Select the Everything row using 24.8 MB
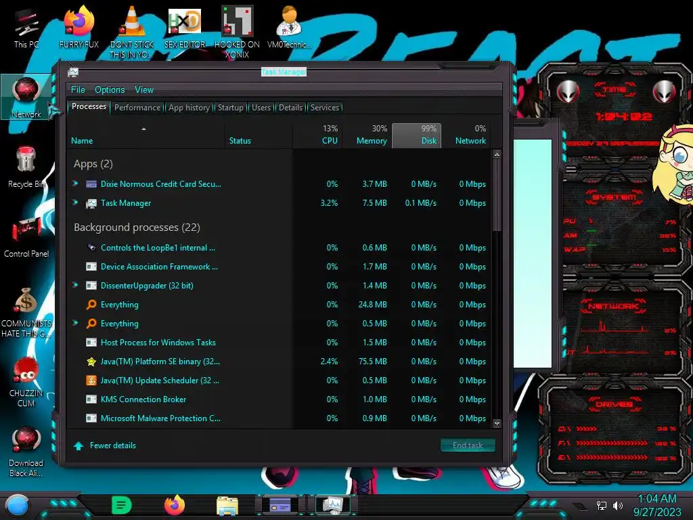The height and width of the screenshot is (520, 693). [279, 305]
